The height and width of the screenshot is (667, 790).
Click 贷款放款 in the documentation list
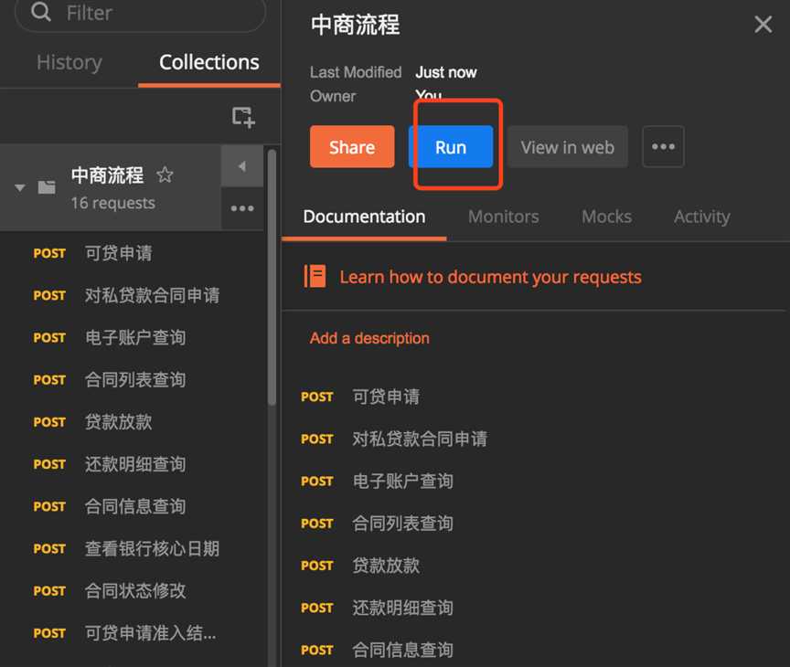click(x=386, y=566)
